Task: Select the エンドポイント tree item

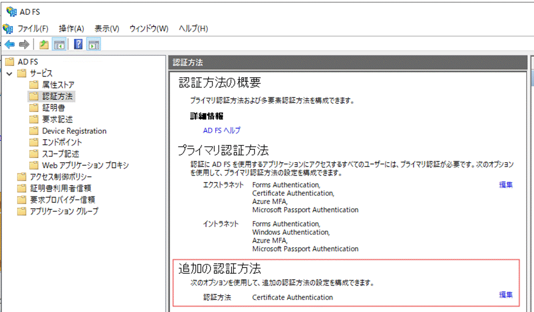Action: pyautogui.click(x=62, y=142)
